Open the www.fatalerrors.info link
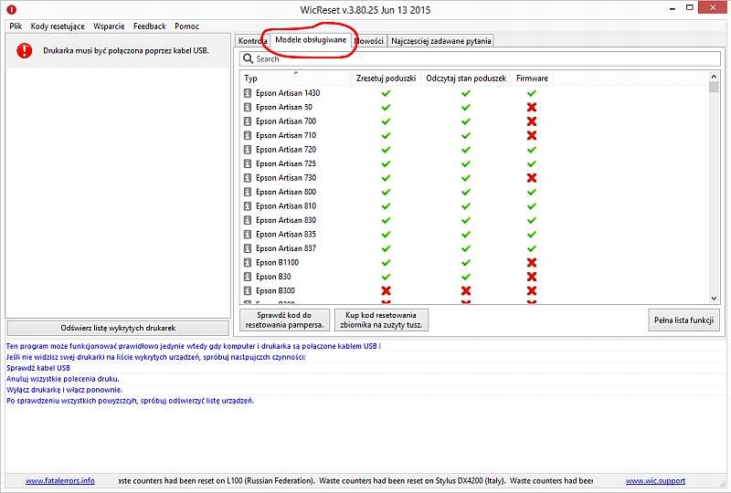This screenshot has height=493, width=731. pos(59,480)
